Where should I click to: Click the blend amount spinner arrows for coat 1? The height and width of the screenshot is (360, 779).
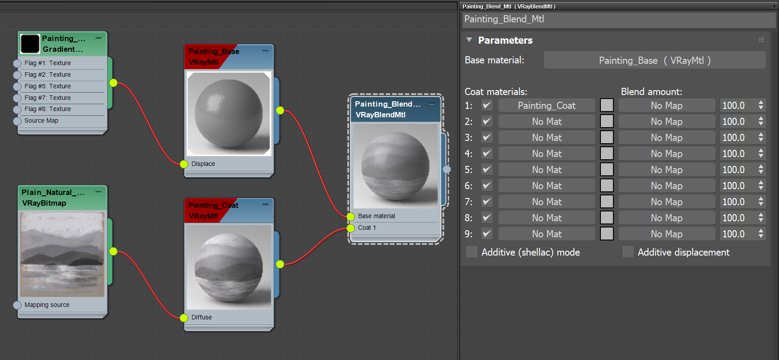[x=761, y=106]
